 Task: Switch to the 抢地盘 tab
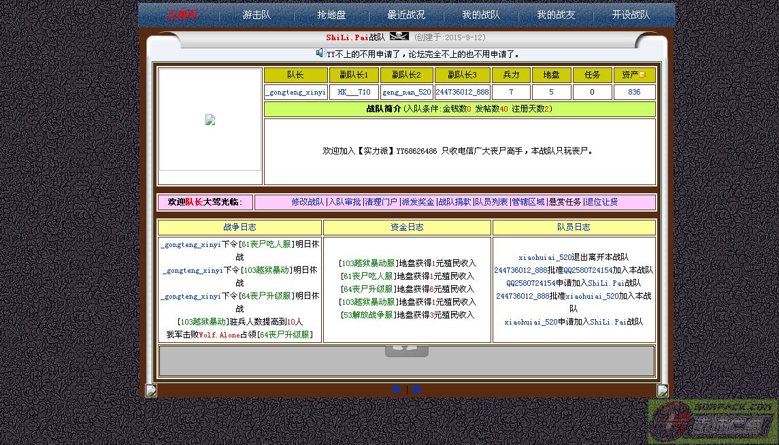click(331, 15)
